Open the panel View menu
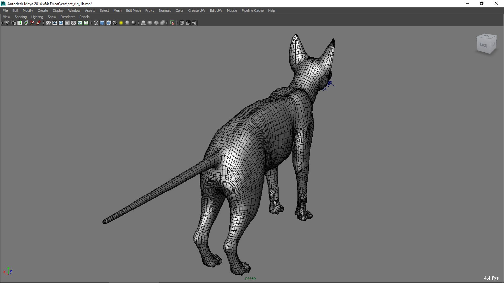The height and width of the screenshot is (283, 504). 7,17
